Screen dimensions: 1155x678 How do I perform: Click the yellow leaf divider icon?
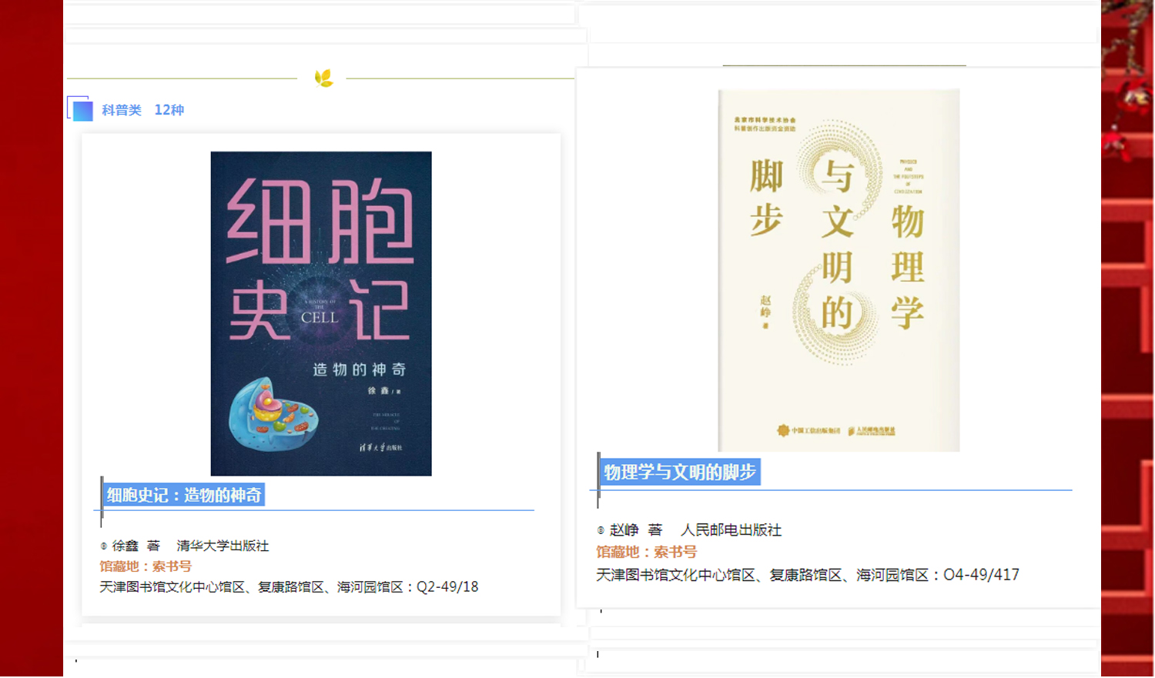point(323,78)
